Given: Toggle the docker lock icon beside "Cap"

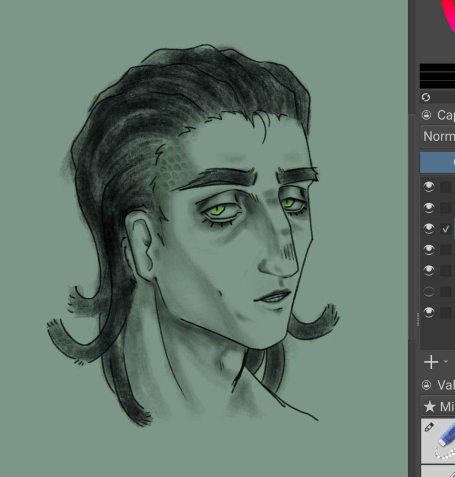Looking at the screenshot, I should 426,115.
